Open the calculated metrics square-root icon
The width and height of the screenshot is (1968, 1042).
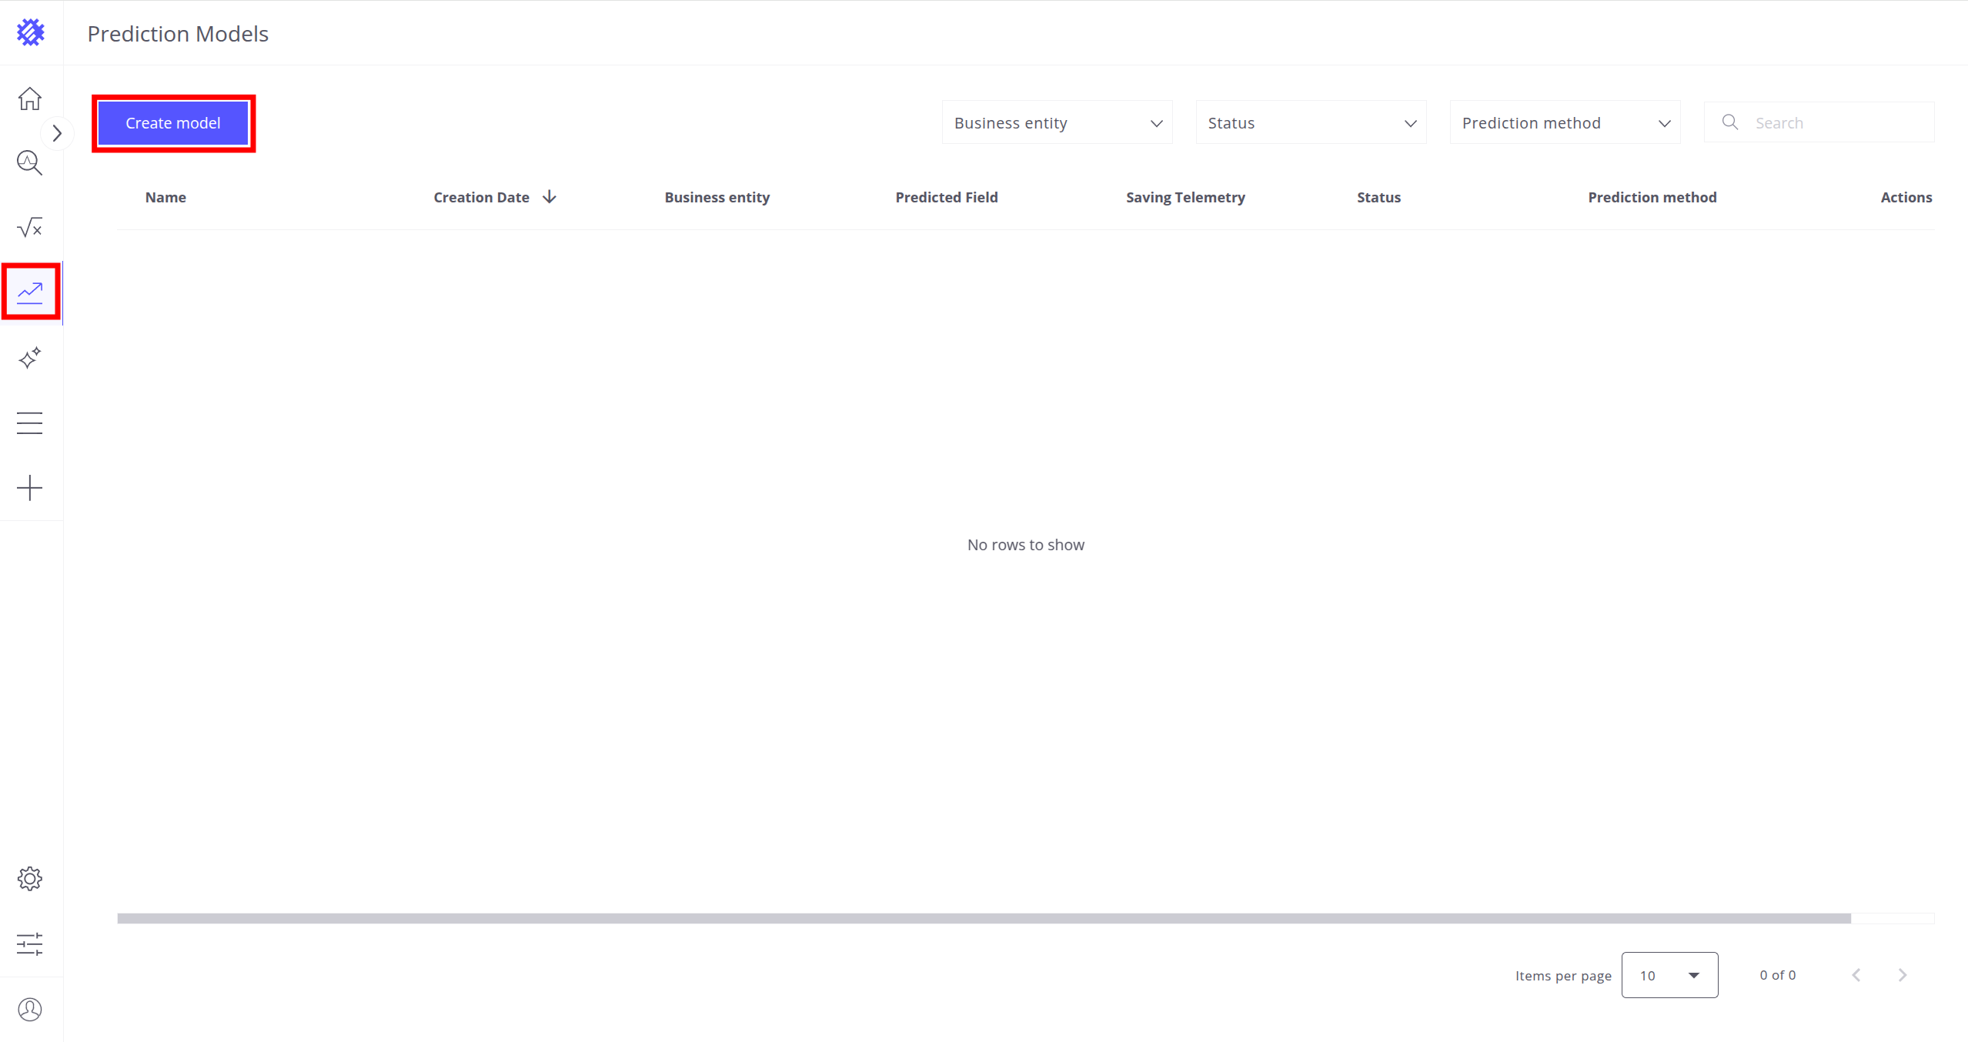[x=30, y=228]
